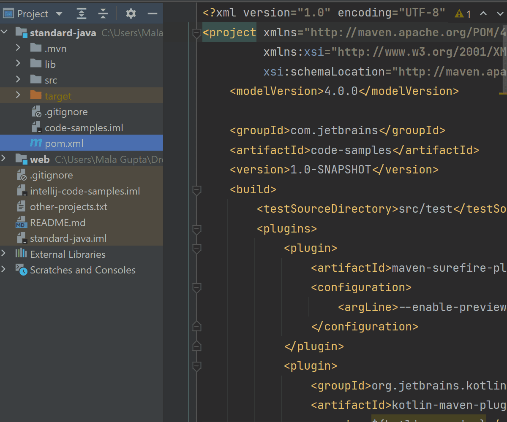Click the argLine --enable-preview line
Viewport: 507px width, 422px height.
(x=422, y=307)
